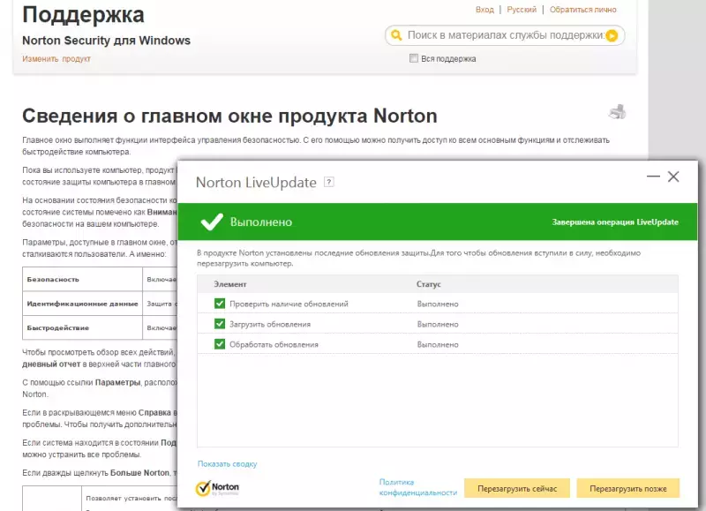
Task: Click the Безопасность table cell on the webpage
Action: click(82, 279)
